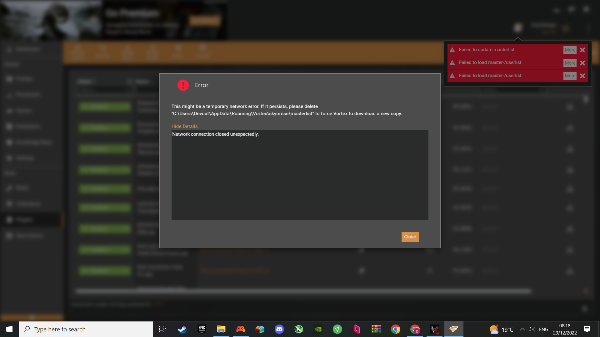The height and width of the screenshot is (337, 600).
Task: Close the network error dialog
Action: 410,237
